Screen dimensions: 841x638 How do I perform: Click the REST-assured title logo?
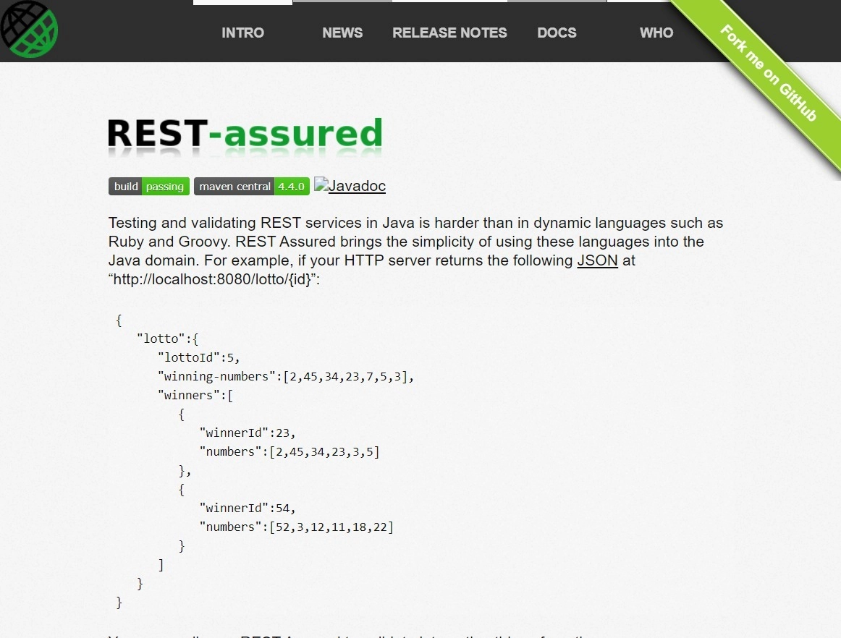point(245,135)
